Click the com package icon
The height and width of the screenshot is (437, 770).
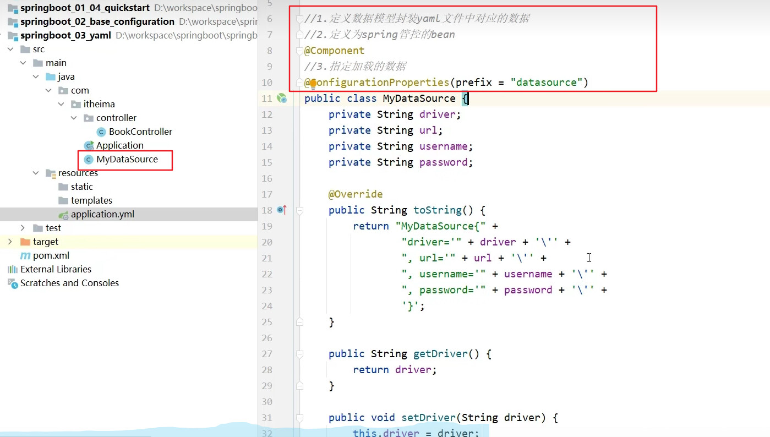click(x=63, y=90)
